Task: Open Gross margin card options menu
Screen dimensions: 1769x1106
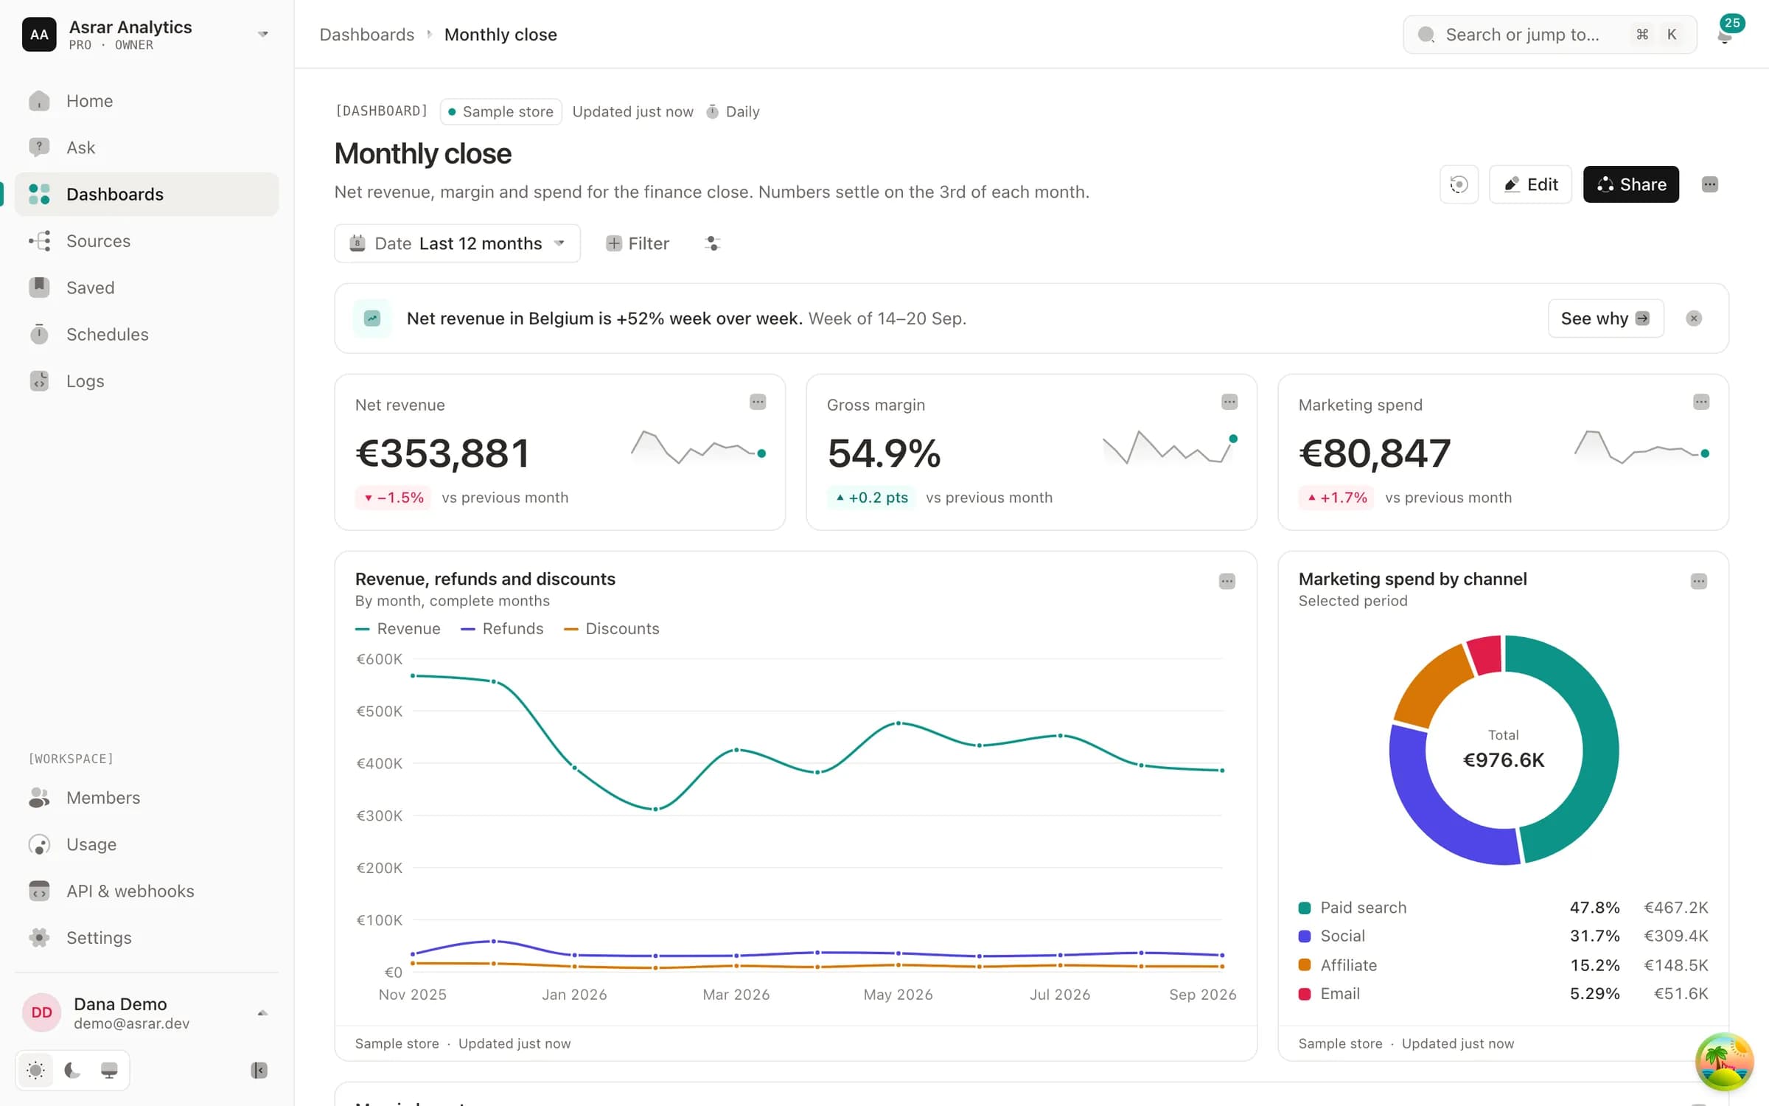Action: pyautogui.click(x=1229, y=402)
